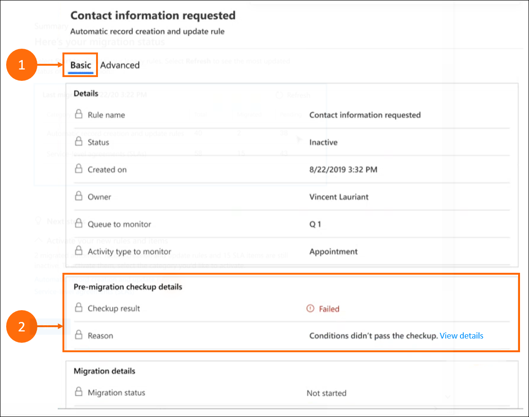Click the orange callout badge numbered 2
Viewport: 529px width, 417px height.
click(x=22, y=327)
